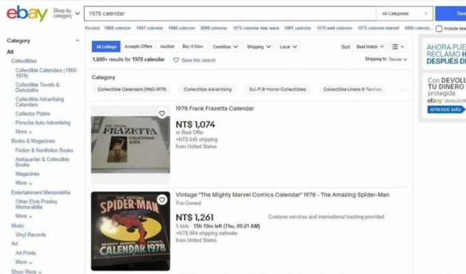The width and height of the screenshot is (466, 274).
Task: Open Vinyl Records sidebar link
Action: pyautogui.click(x=31, y=235)
